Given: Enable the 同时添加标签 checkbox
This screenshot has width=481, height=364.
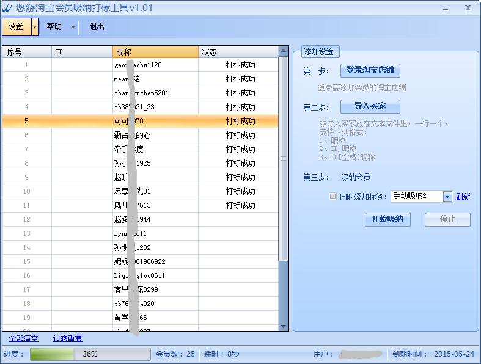Looking at the screenshot, I should [332, 197].
